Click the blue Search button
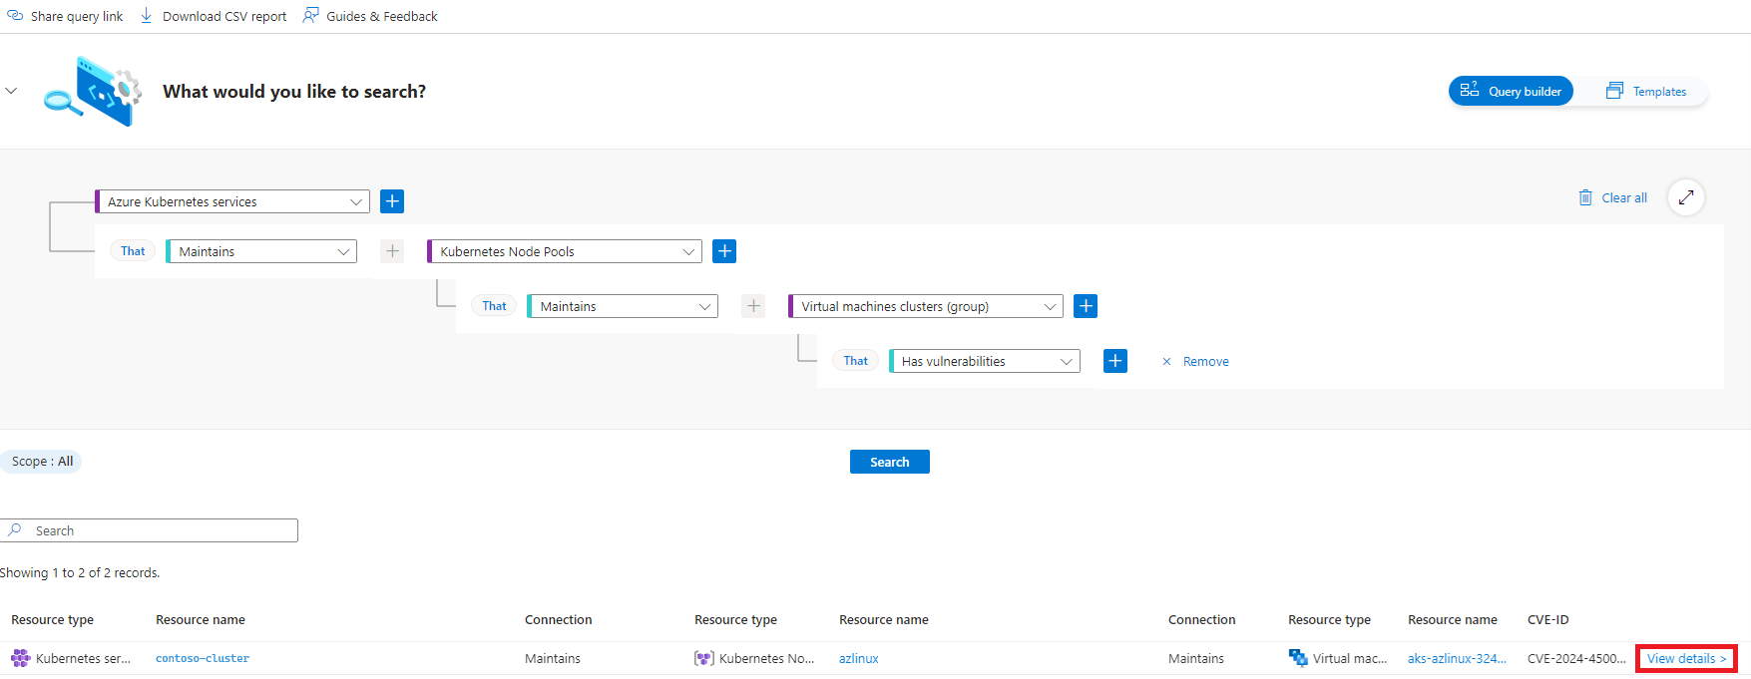Screen dimensions: 1751x679 pos(890,462)
